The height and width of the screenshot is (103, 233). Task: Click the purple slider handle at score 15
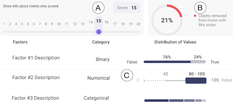click(99, 32)
